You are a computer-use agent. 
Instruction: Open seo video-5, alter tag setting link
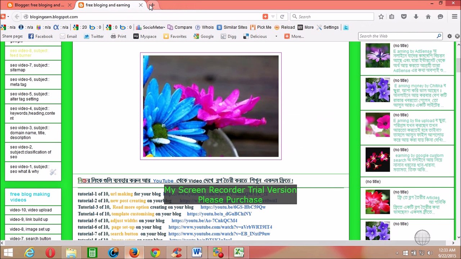click(30, 96)
